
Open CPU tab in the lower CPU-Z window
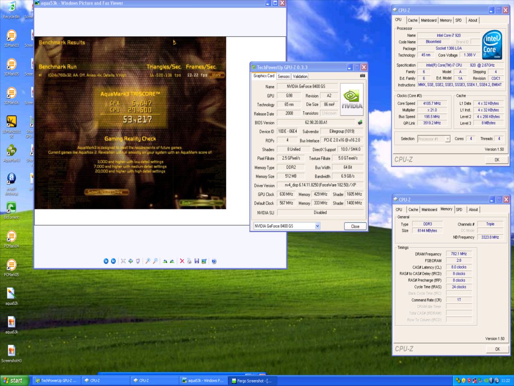[399, 209]
